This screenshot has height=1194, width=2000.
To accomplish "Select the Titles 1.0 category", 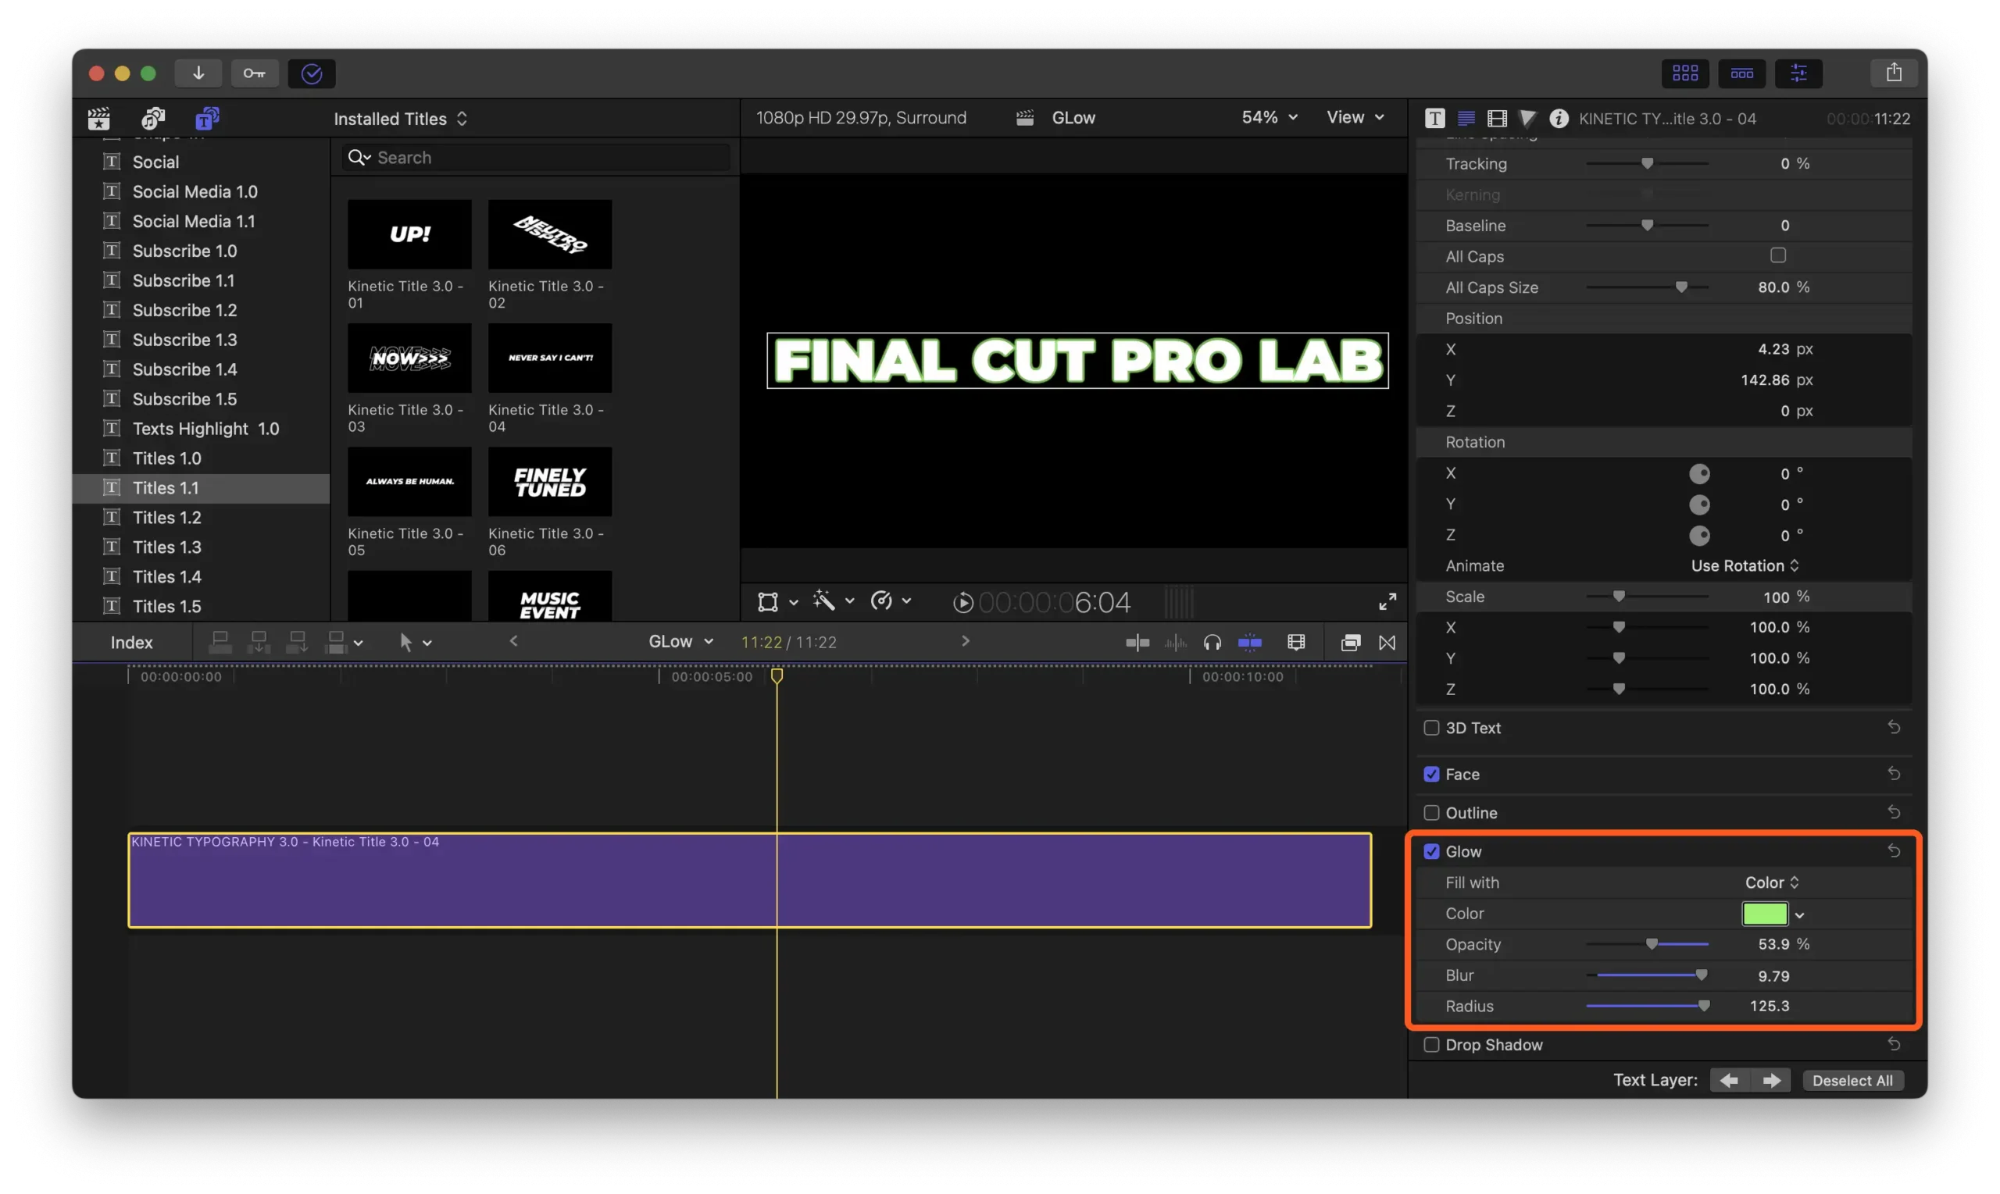I will point(202,458).
